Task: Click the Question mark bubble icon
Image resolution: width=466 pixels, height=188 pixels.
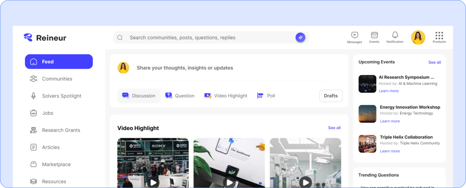Action: 169,96
